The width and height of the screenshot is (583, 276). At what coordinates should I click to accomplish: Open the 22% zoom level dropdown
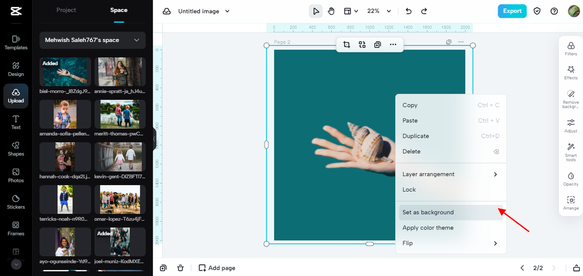point(379,11)
